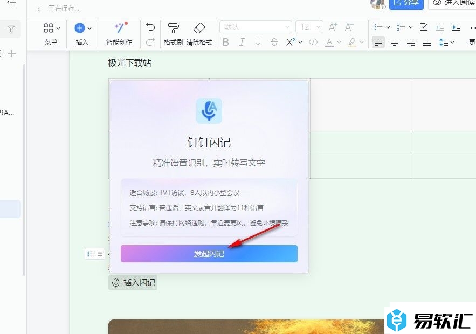The height and width of the screenshot is (334, 476).
Task: Add new item with sidebar plus
Action: click(11, 53)
